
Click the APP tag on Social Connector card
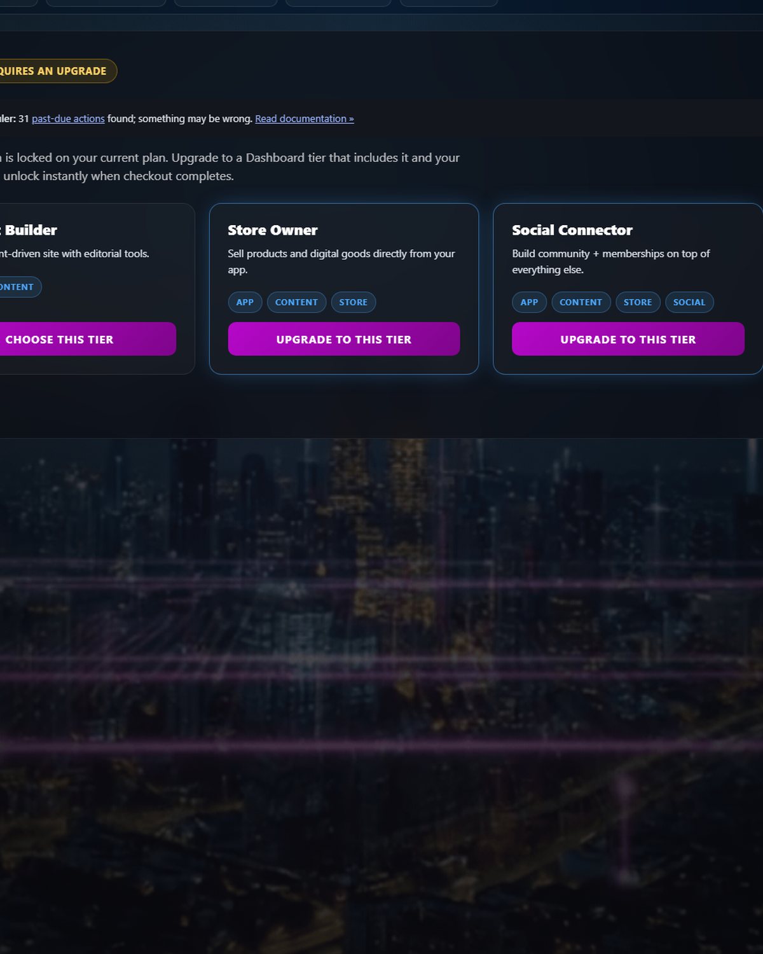(529, 302)
